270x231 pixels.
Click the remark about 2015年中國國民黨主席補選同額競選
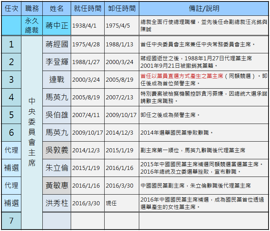[204, 168]
